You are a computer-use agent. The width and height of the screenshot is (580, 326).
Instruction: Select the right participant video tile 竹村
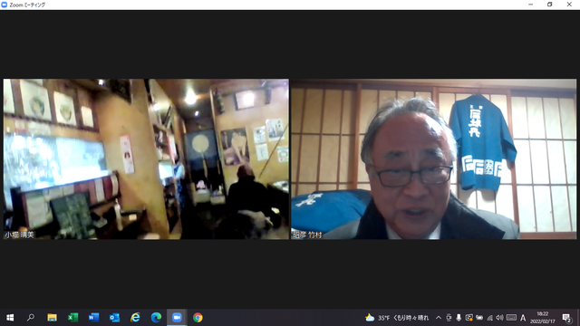[433, 159]
